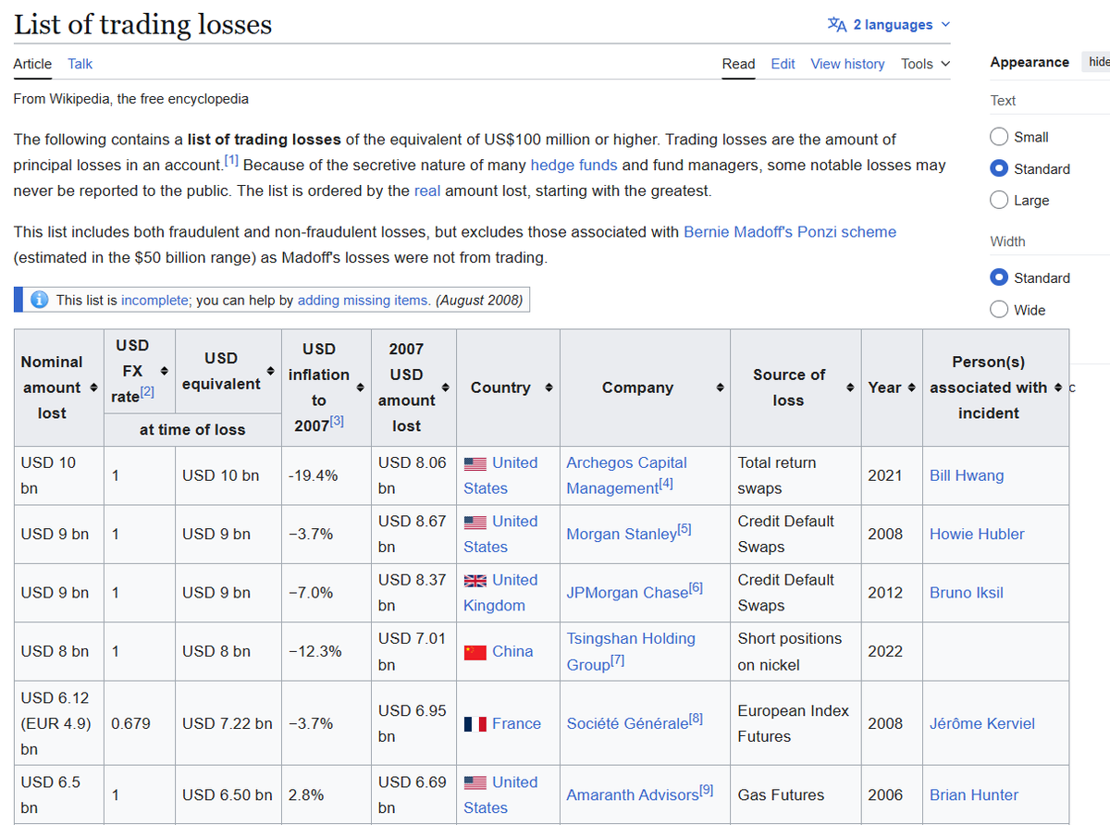
Task: Open Bruno Iksil person link
Action: click(967, 592)
